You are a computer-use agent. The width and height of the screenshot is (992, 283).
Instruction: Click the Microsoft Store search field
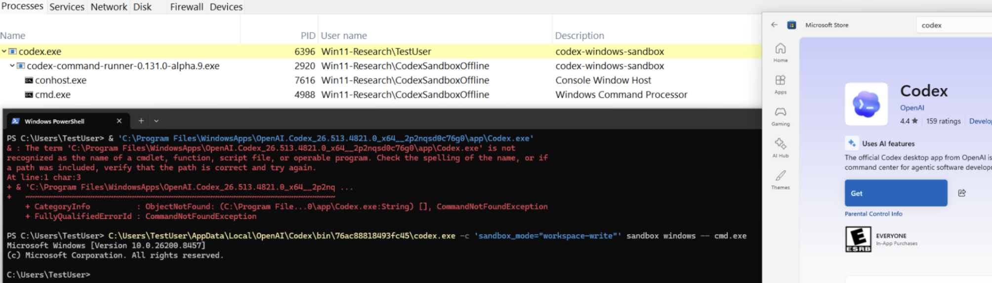[x=954, y=25]
